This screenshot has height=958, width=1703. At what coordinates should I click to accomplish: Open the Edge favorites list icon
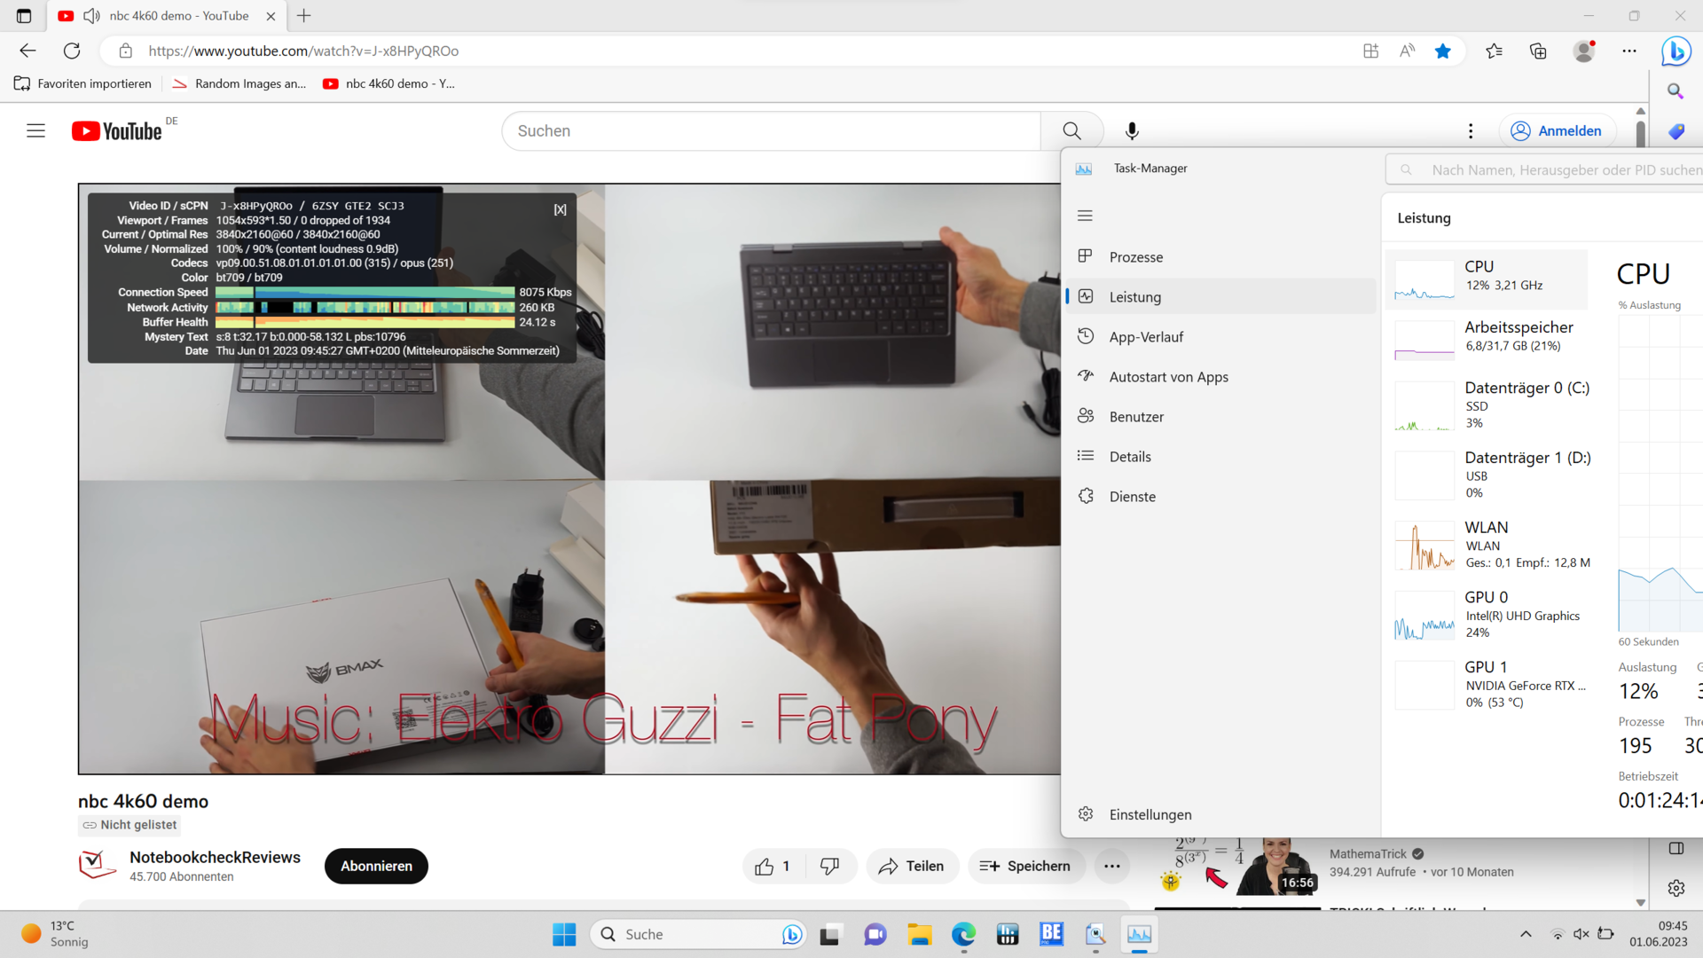click(1494, 51)
